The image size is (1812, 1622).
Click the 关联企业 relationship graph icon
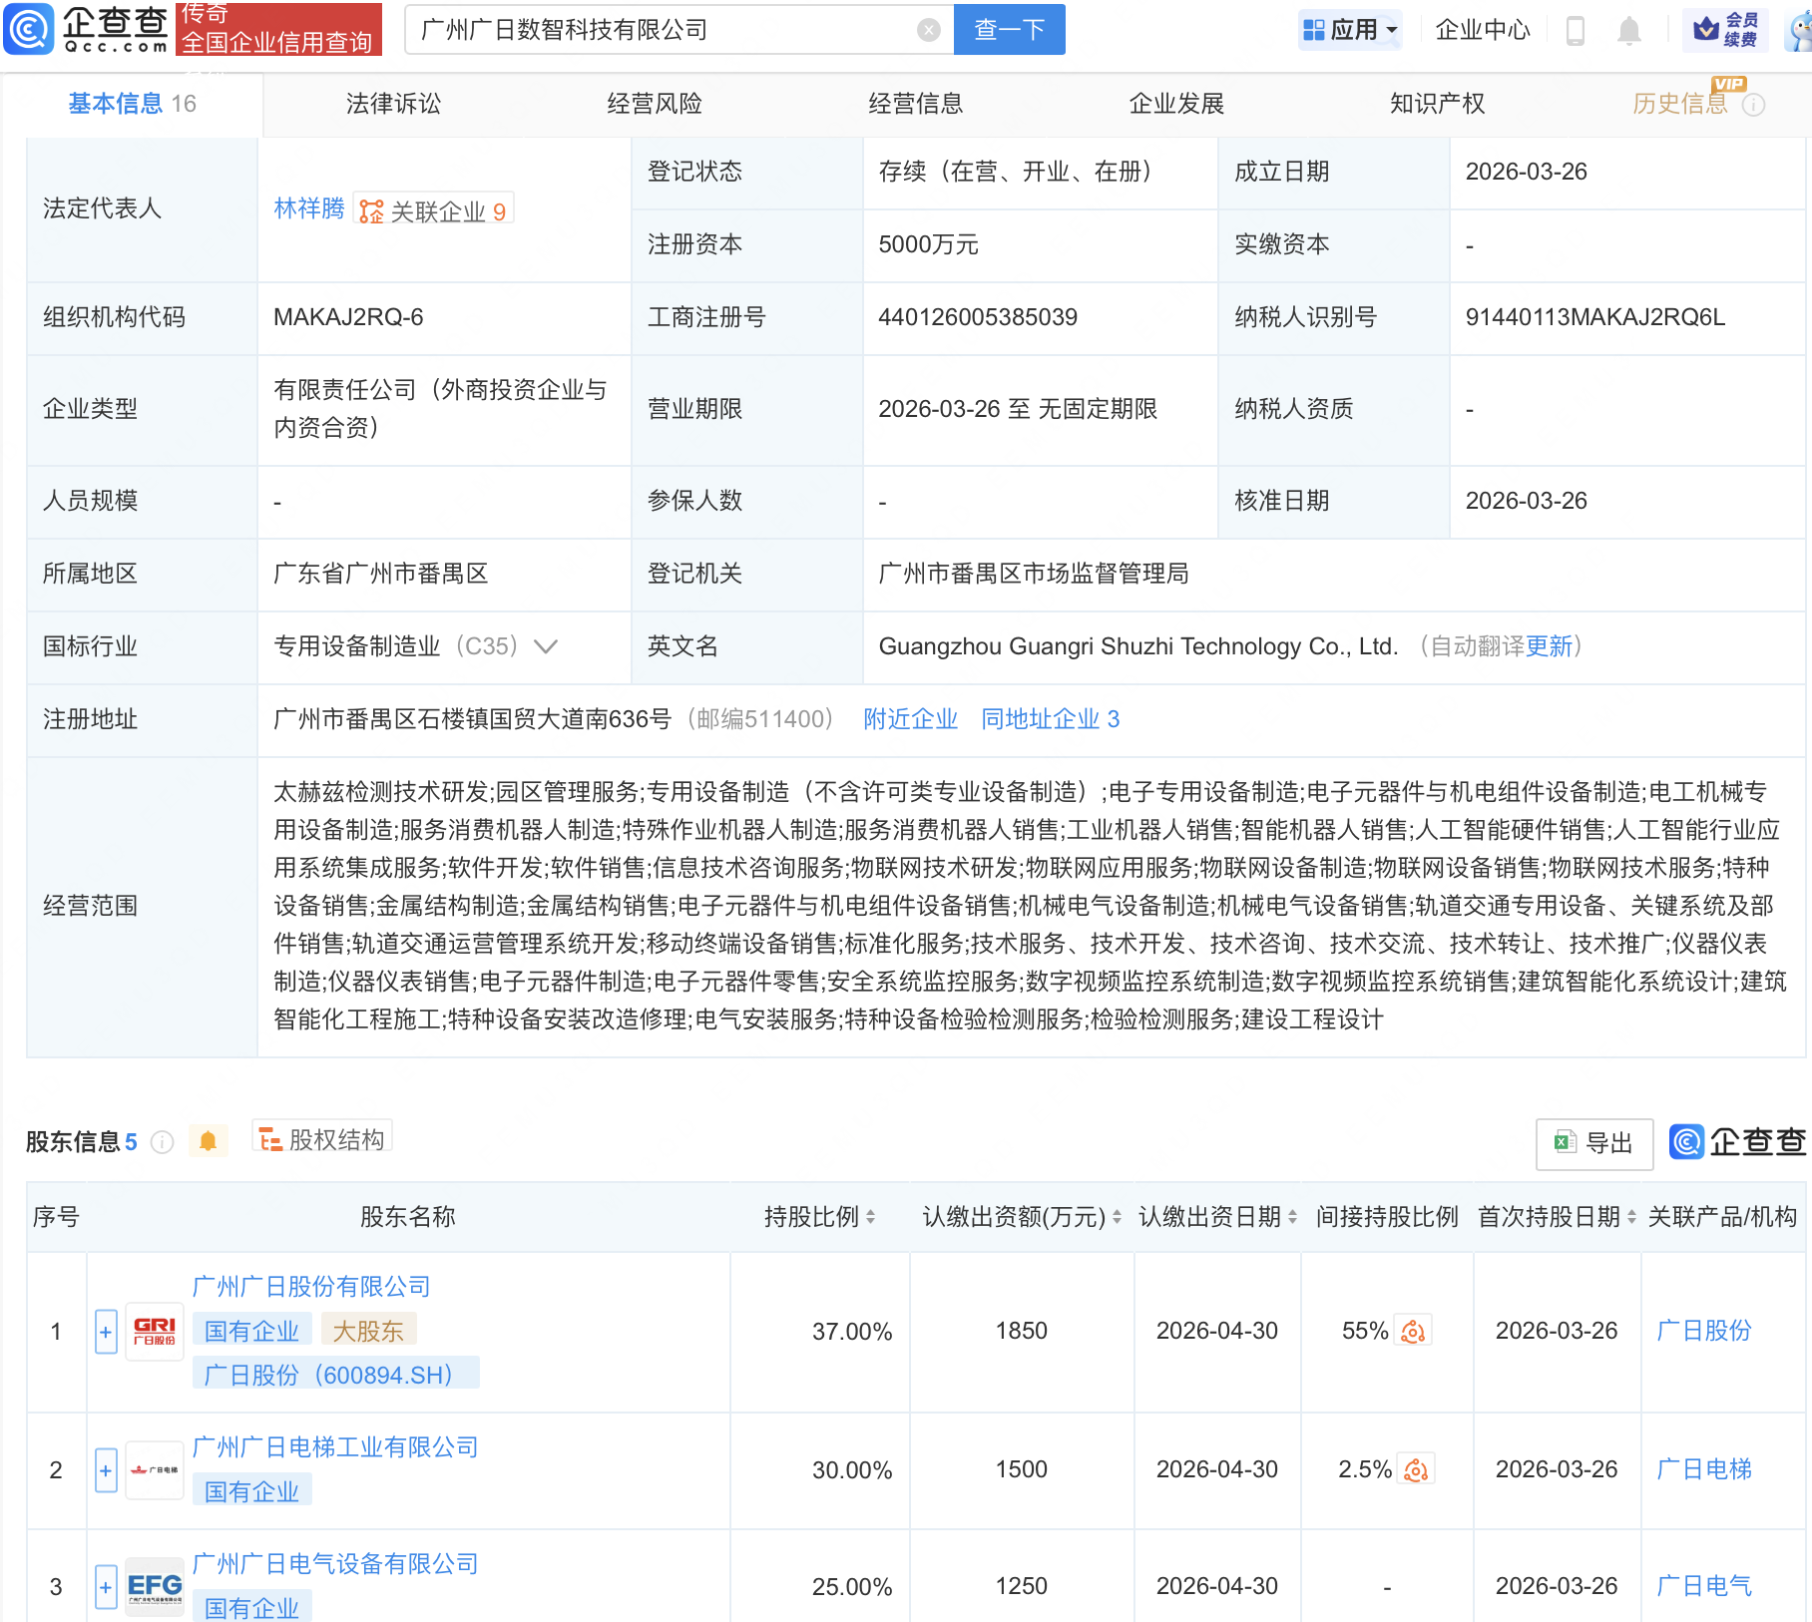[371, 209]
